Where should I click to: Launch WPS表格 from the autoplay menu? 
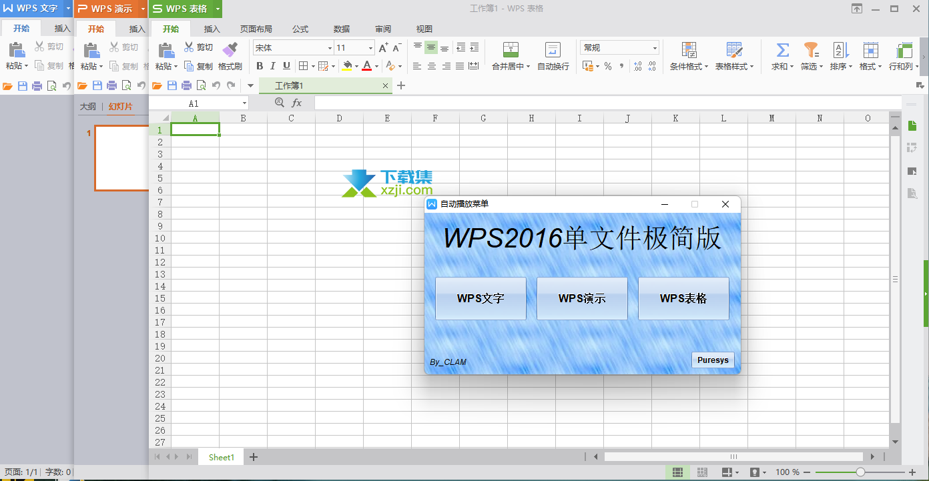pos(683,299)
